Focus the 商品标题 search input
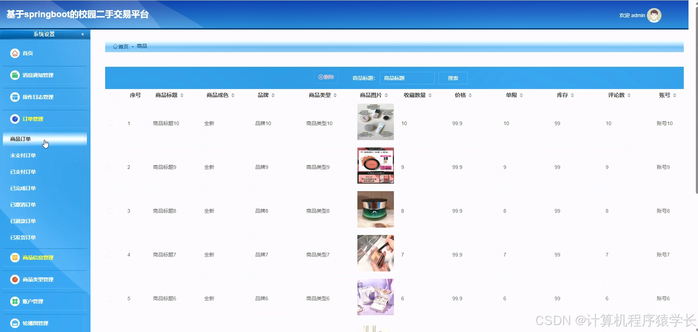Image resolution: width=698 pixels, height=332 pixels. click(407, 78)
